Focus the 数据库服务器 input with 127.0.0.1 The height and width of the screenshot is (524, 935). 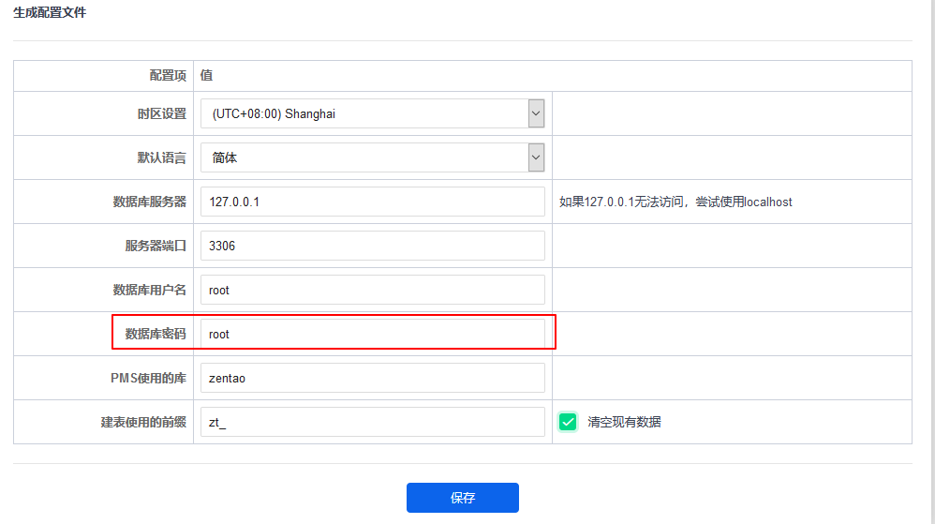click(x=372, y=202)
